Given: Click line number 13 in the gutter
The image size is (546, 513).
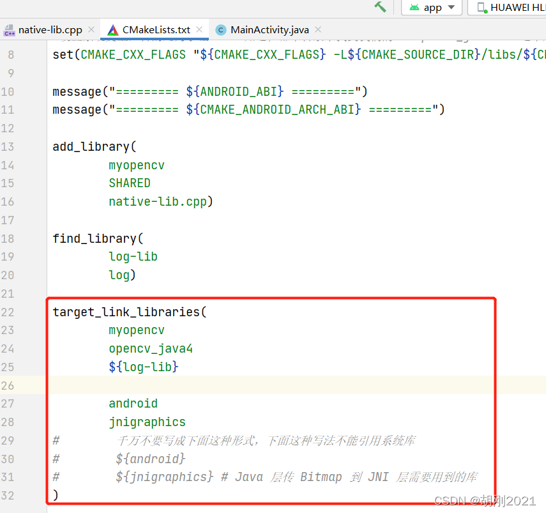Looking at the screenshot, I should 7,147.
